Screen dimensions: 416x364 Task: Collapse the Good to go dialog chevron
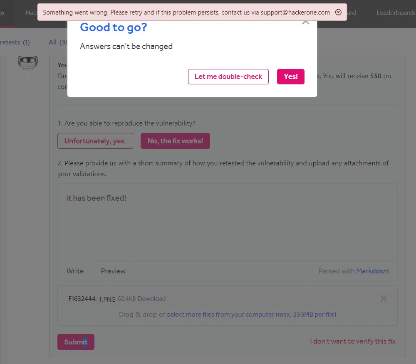click(306, 22)
